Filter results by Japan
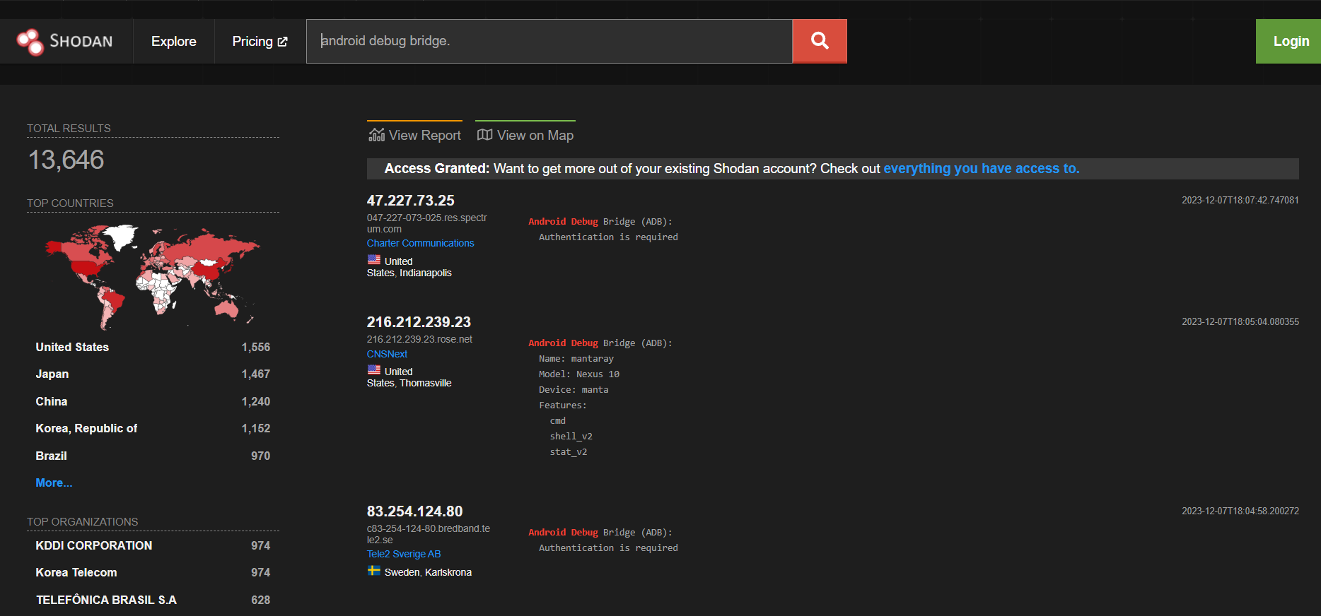 click(52, 374)
